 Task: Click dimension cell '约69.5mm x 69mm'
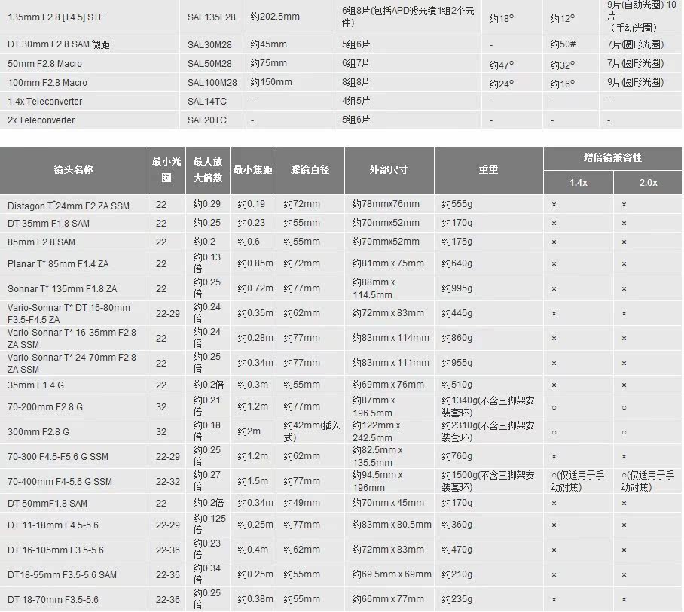(391, 574)
